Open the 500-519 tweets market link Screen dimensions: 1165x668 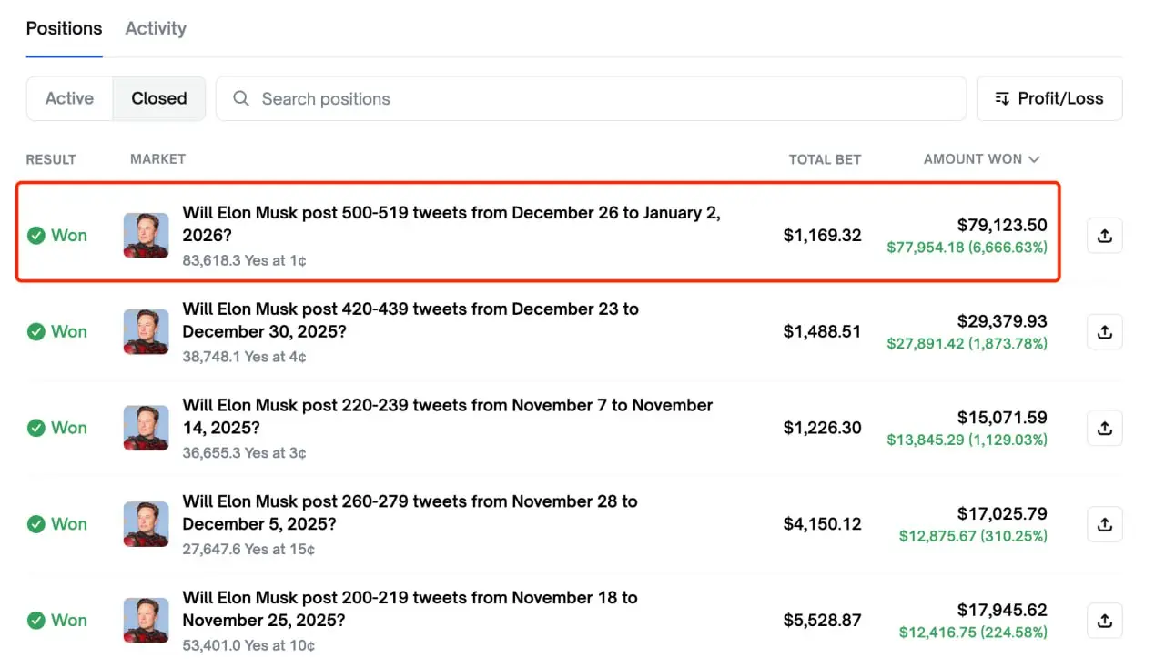pos(451,224)
